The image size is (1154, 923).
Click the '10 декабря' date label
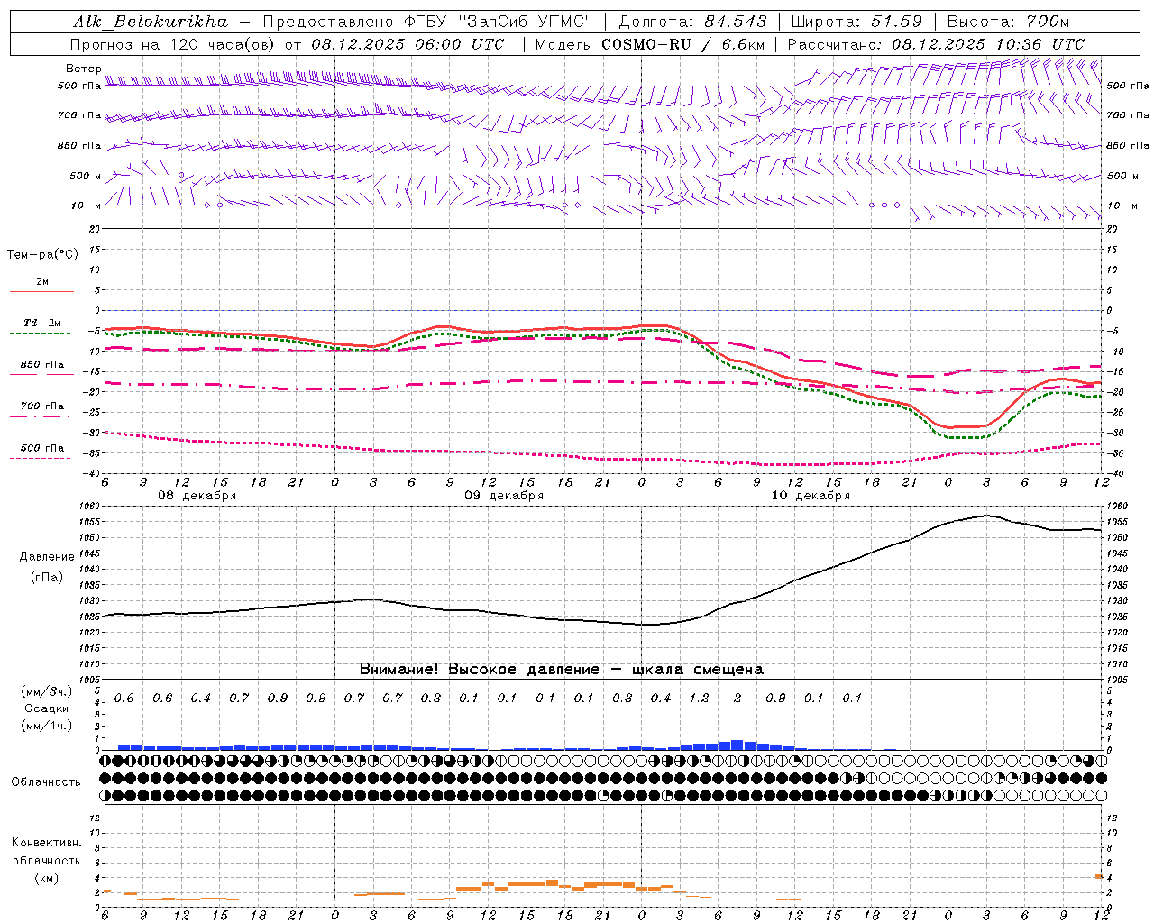coord(811,496)
